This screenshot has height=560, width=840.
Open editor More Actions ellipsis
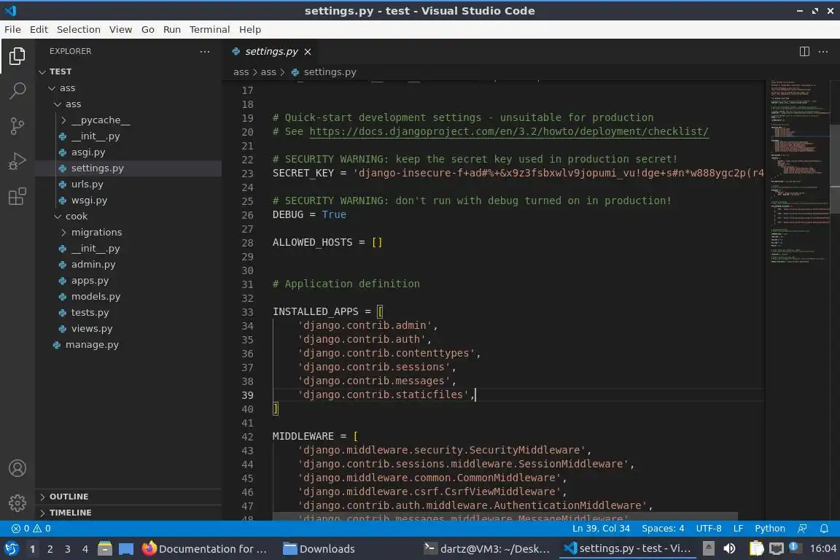[x=823, y=52]
